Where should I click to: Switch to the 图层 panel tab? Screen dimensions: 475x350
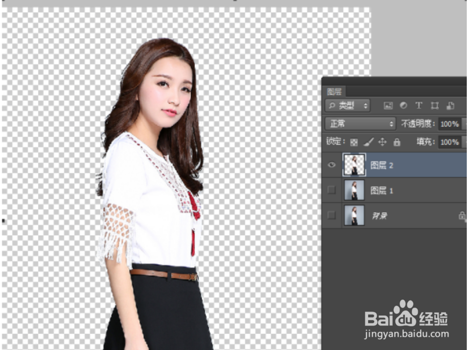[334, 92]
